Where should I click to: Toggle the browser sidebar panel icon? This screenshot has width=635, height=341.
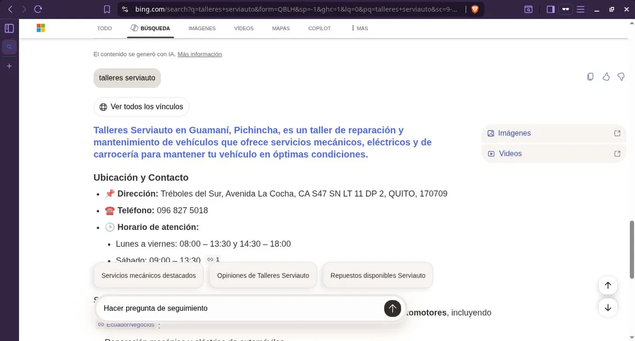[550, 9]
